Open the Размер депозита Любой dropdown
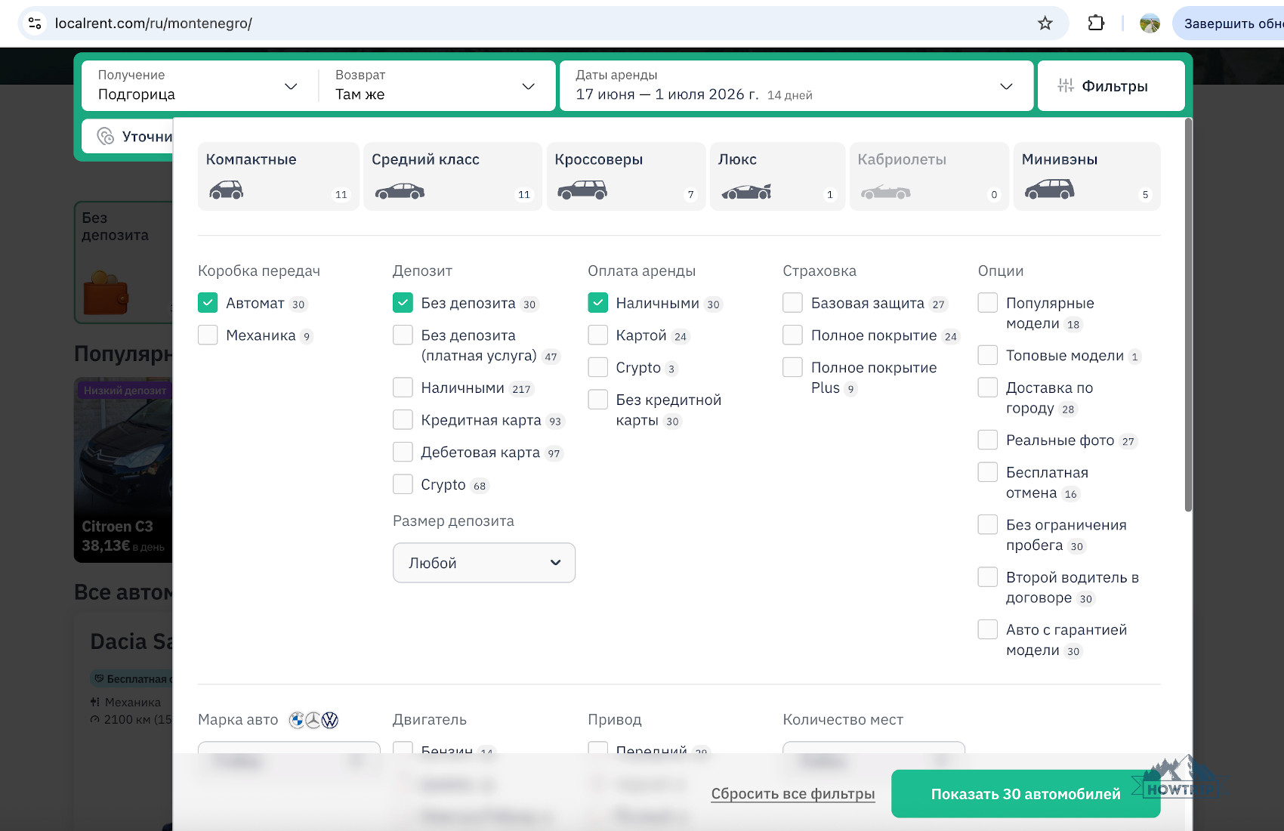The image size is (1284, 831). pyautogui.click(x=484, y=563)
